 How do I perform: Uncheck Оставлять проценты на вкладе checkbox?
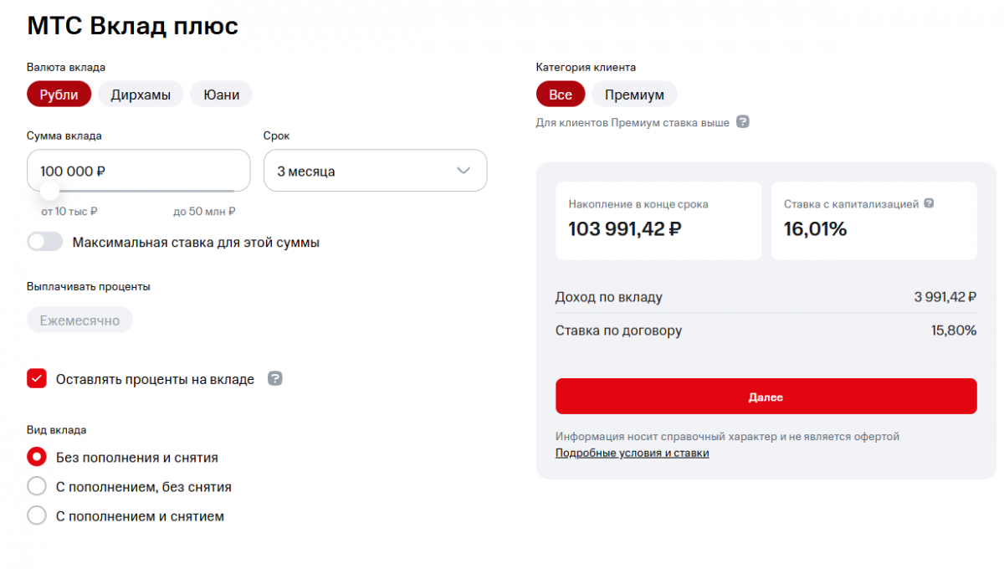[x=37, y=379]
